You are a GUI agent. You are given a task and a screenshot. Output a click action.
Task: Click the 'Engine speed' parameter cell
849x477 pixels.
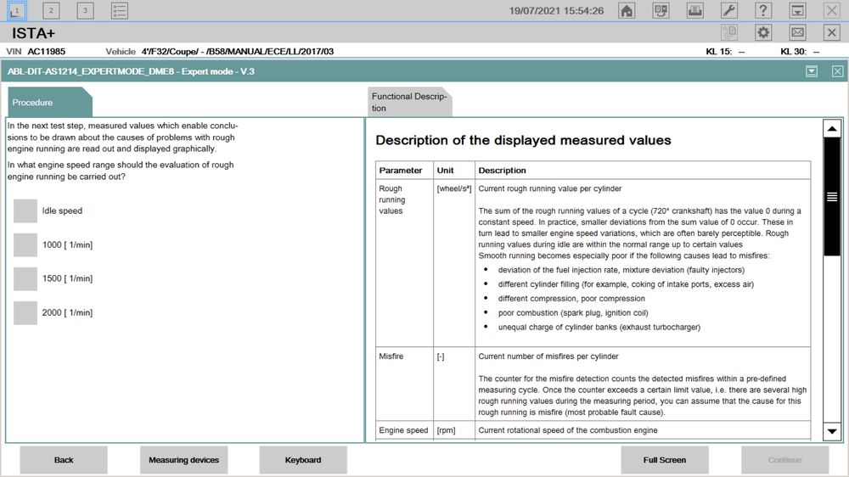[404, 430]
